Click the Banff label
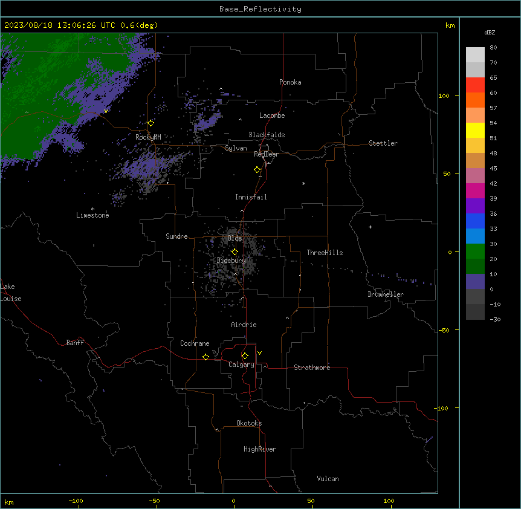 pyautogui.click(x=75, y=343)
